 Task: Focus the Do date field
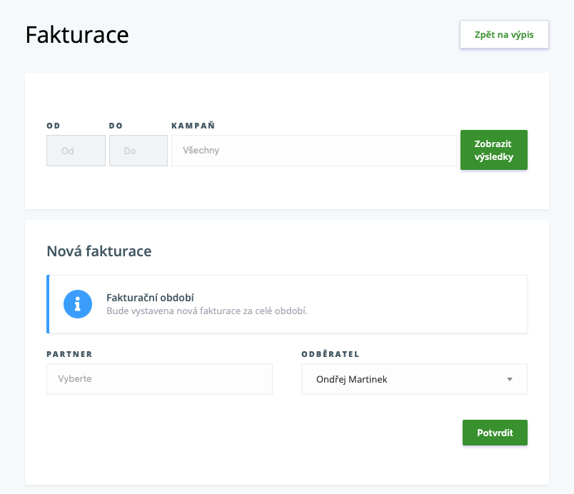[139, 151]
